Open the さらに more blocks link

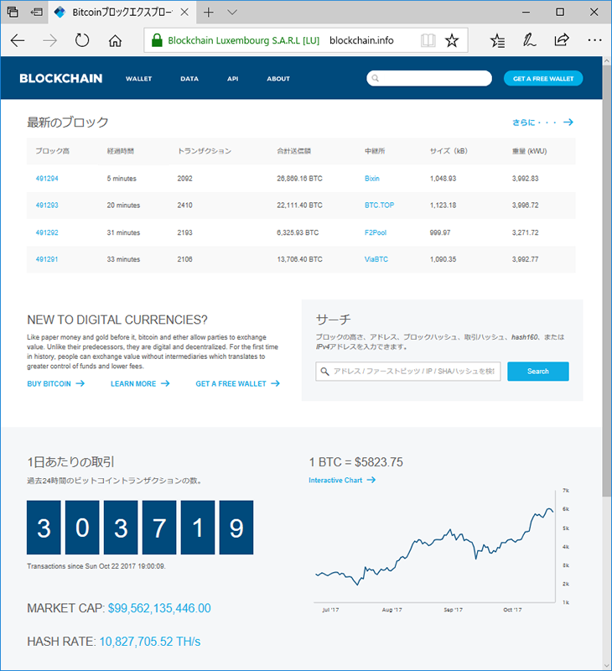(x=542, y=122)
